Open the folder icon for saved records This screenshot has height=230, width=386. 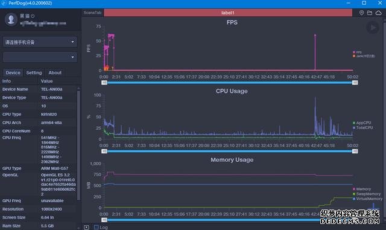[x=370, y=13]
